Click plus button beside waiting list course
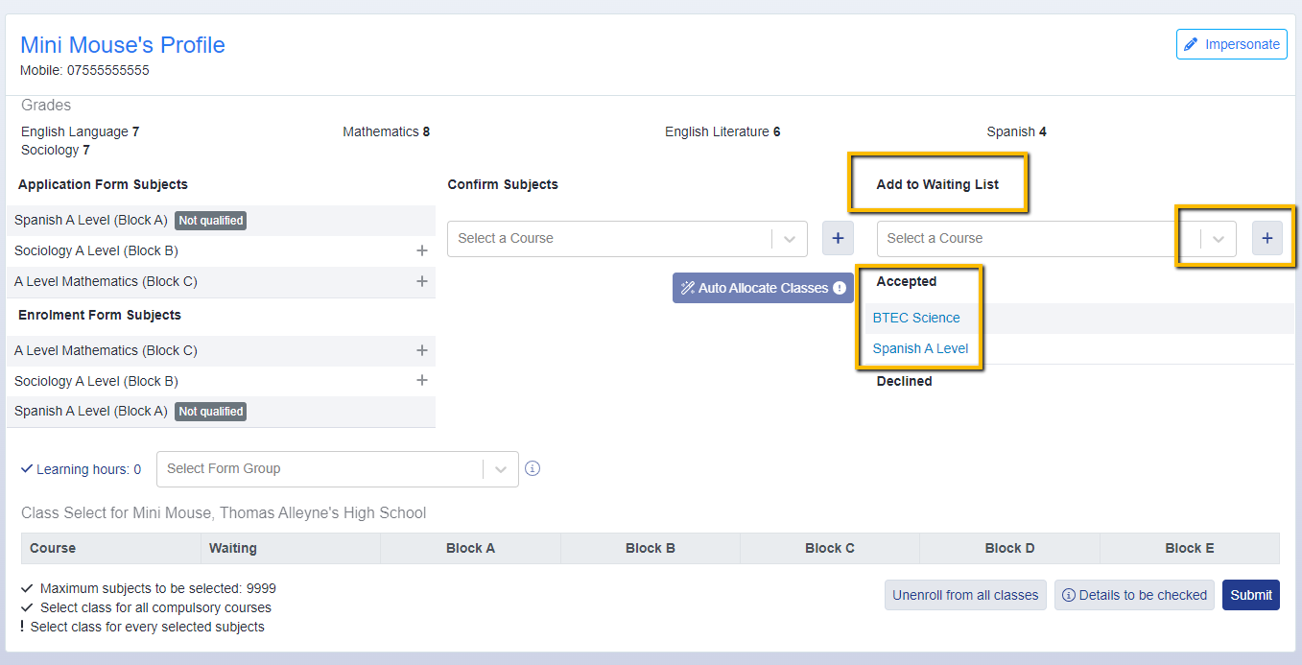The image size is (1302, 665). [1266, 238]
